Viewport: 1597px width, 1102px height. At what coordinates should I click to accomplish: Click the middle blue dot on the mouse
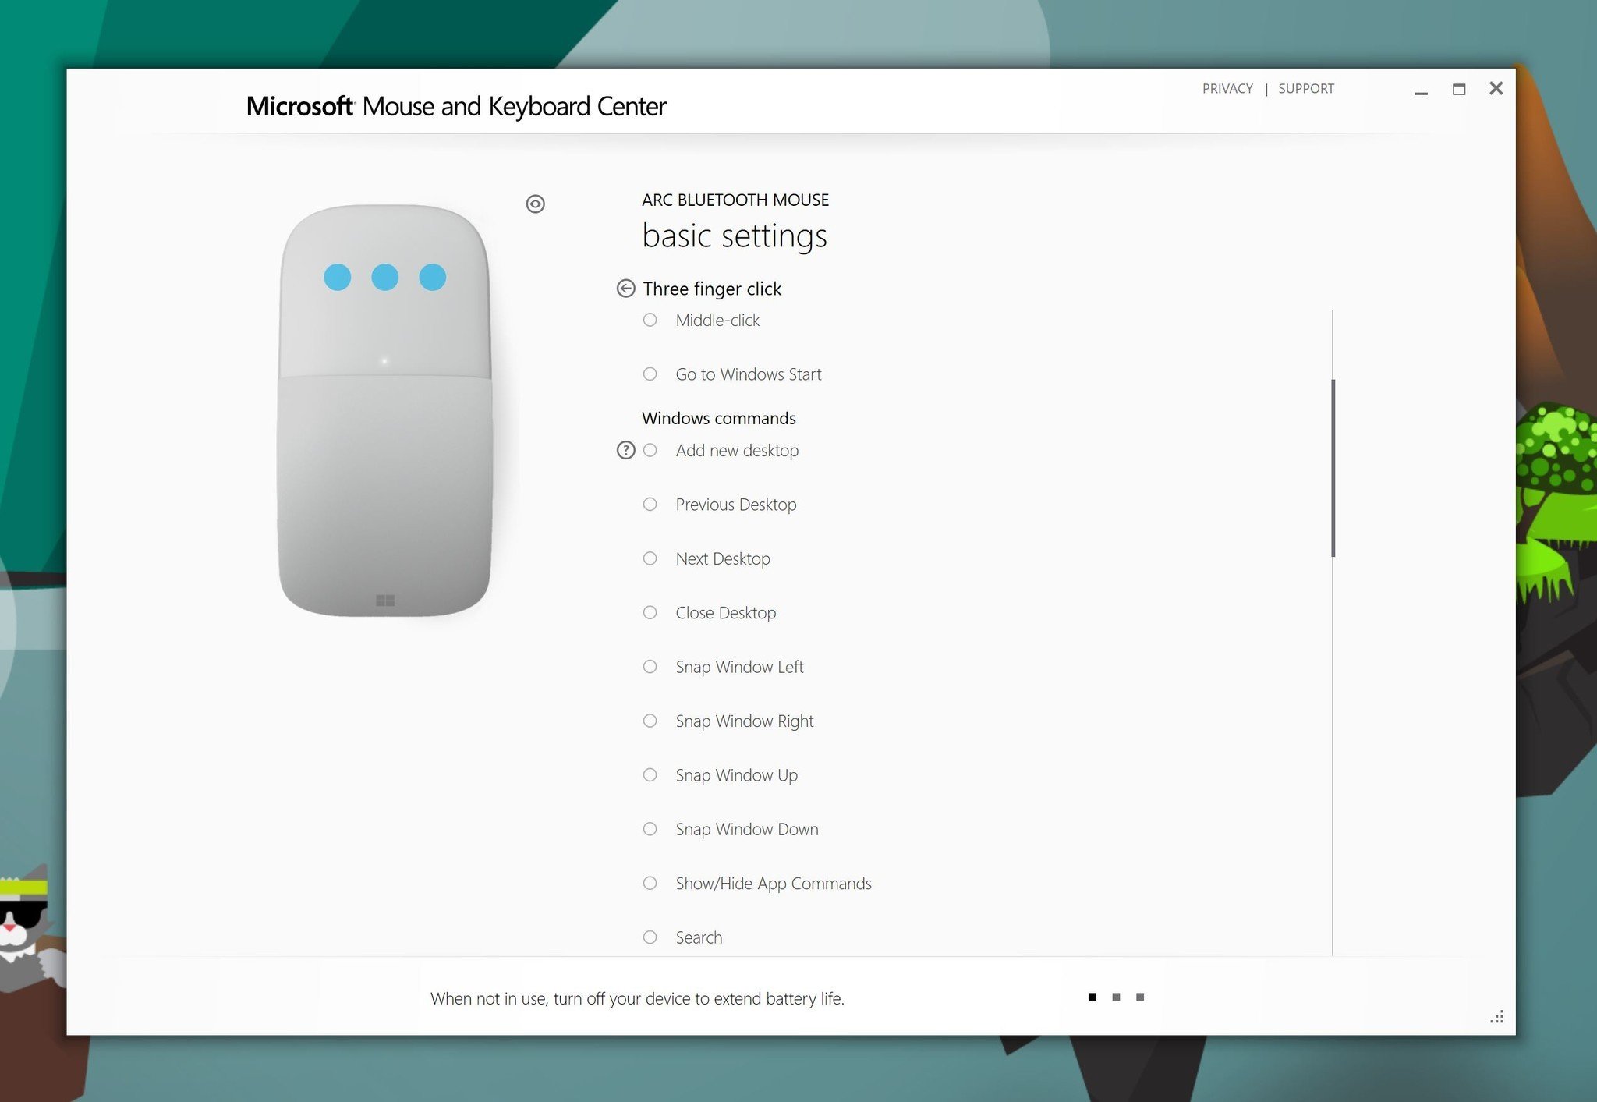click(x=384, y=277)
